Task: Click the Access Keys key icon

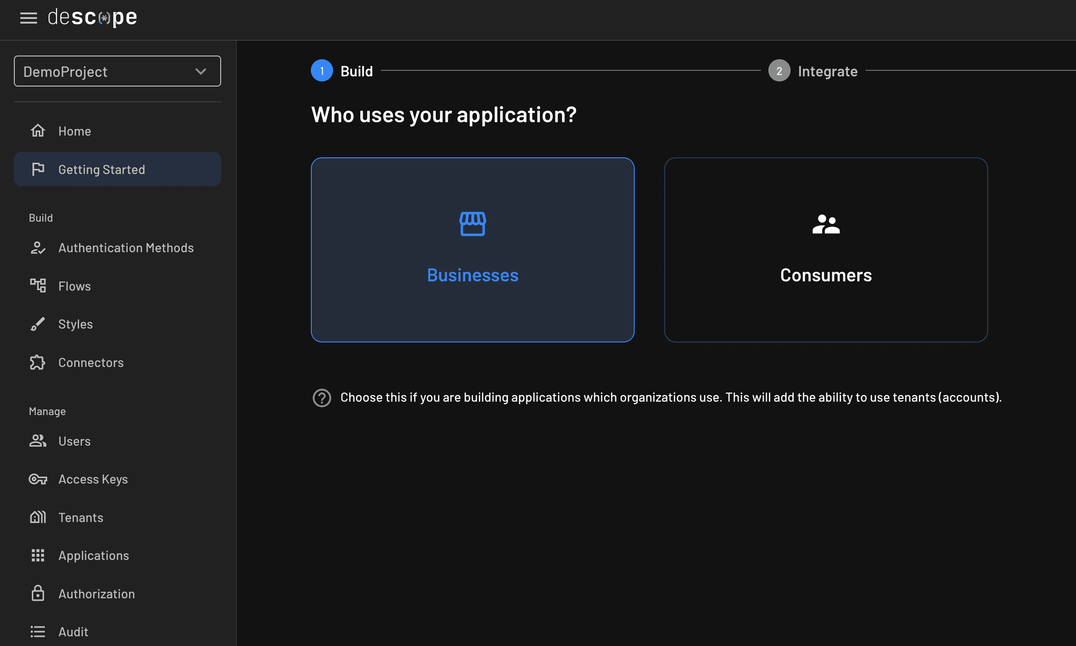Action: (38, 479)
